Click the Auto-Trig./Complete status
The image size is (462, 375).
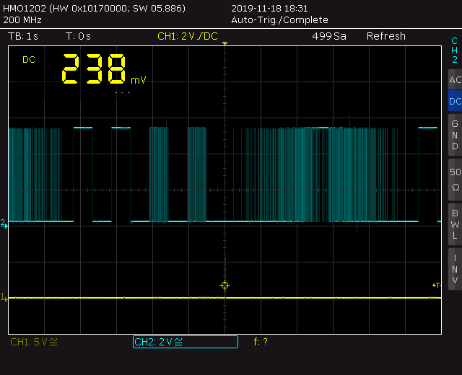tap(279, 20)
